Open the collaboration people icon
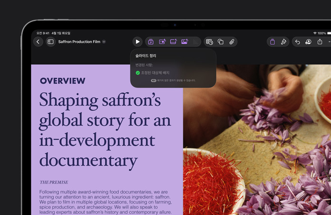Image resolution: width=331 pixels, height=215 pixels. pos(308,42)
